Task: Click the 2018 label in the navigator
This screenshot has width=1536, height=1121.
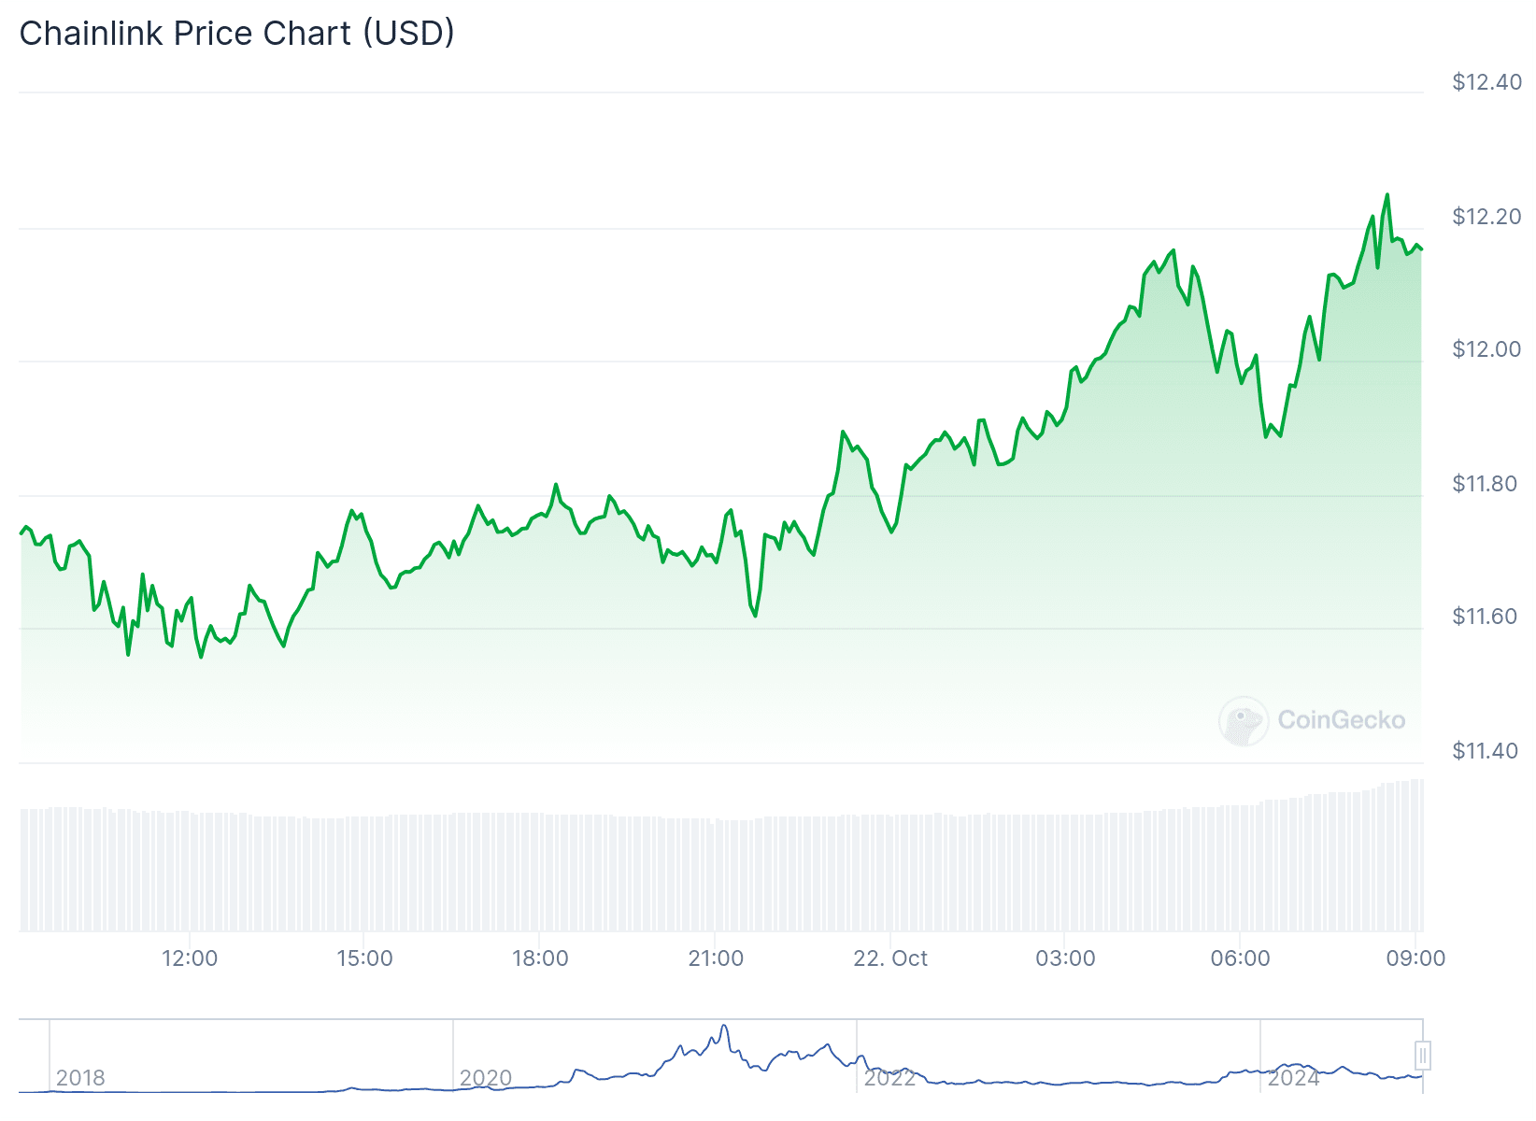Action: coord(82,1078)
